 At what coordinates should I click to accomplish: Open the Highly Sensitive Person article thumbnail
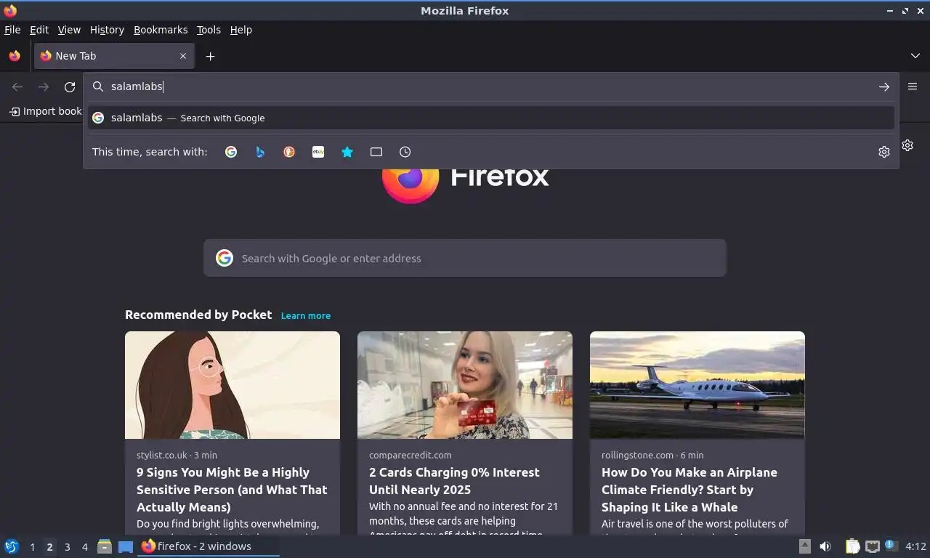[232, 385]
